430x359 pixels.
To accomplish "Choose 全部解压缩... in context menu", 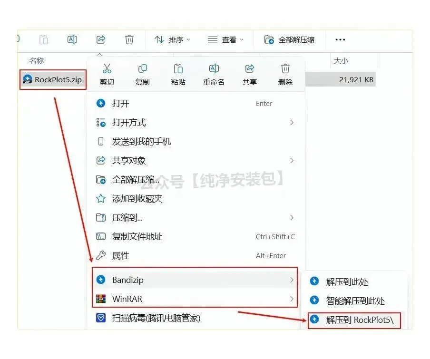I will [196, 180].
